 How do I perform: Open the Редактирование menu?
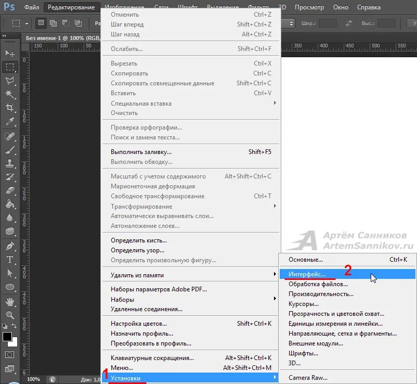(71, 7)
